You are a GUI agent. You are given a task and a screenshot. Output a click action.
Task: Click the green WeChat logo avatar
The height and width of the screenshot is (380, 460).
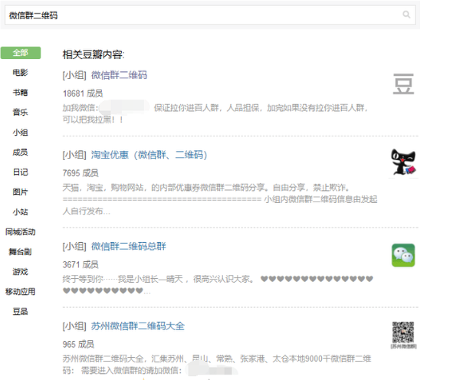point(403,255)
